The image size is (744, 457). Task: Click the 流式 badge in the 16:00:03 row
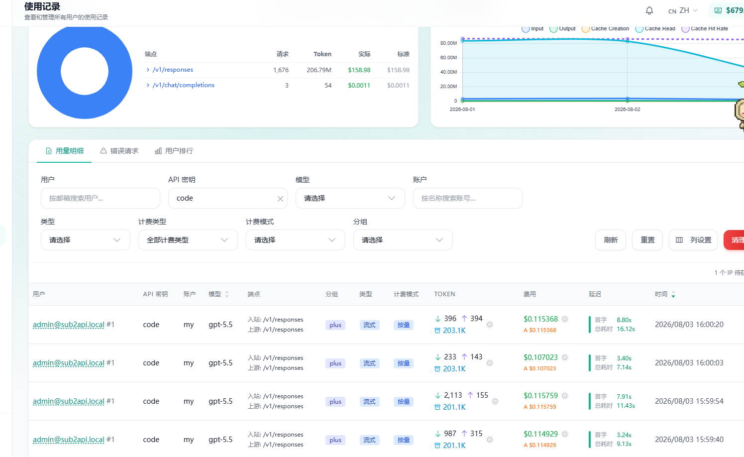click(369, 363)
